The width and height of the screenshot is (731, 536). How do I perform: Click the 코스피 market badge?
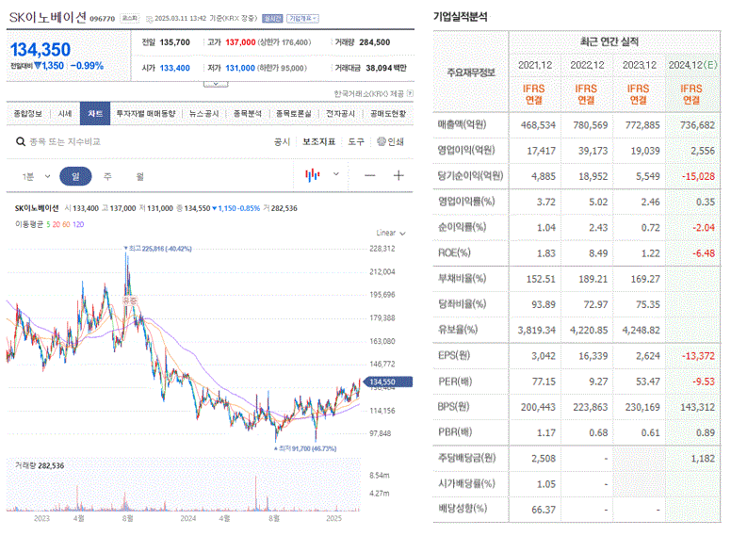pyautogui.click(x=130, y=18)
